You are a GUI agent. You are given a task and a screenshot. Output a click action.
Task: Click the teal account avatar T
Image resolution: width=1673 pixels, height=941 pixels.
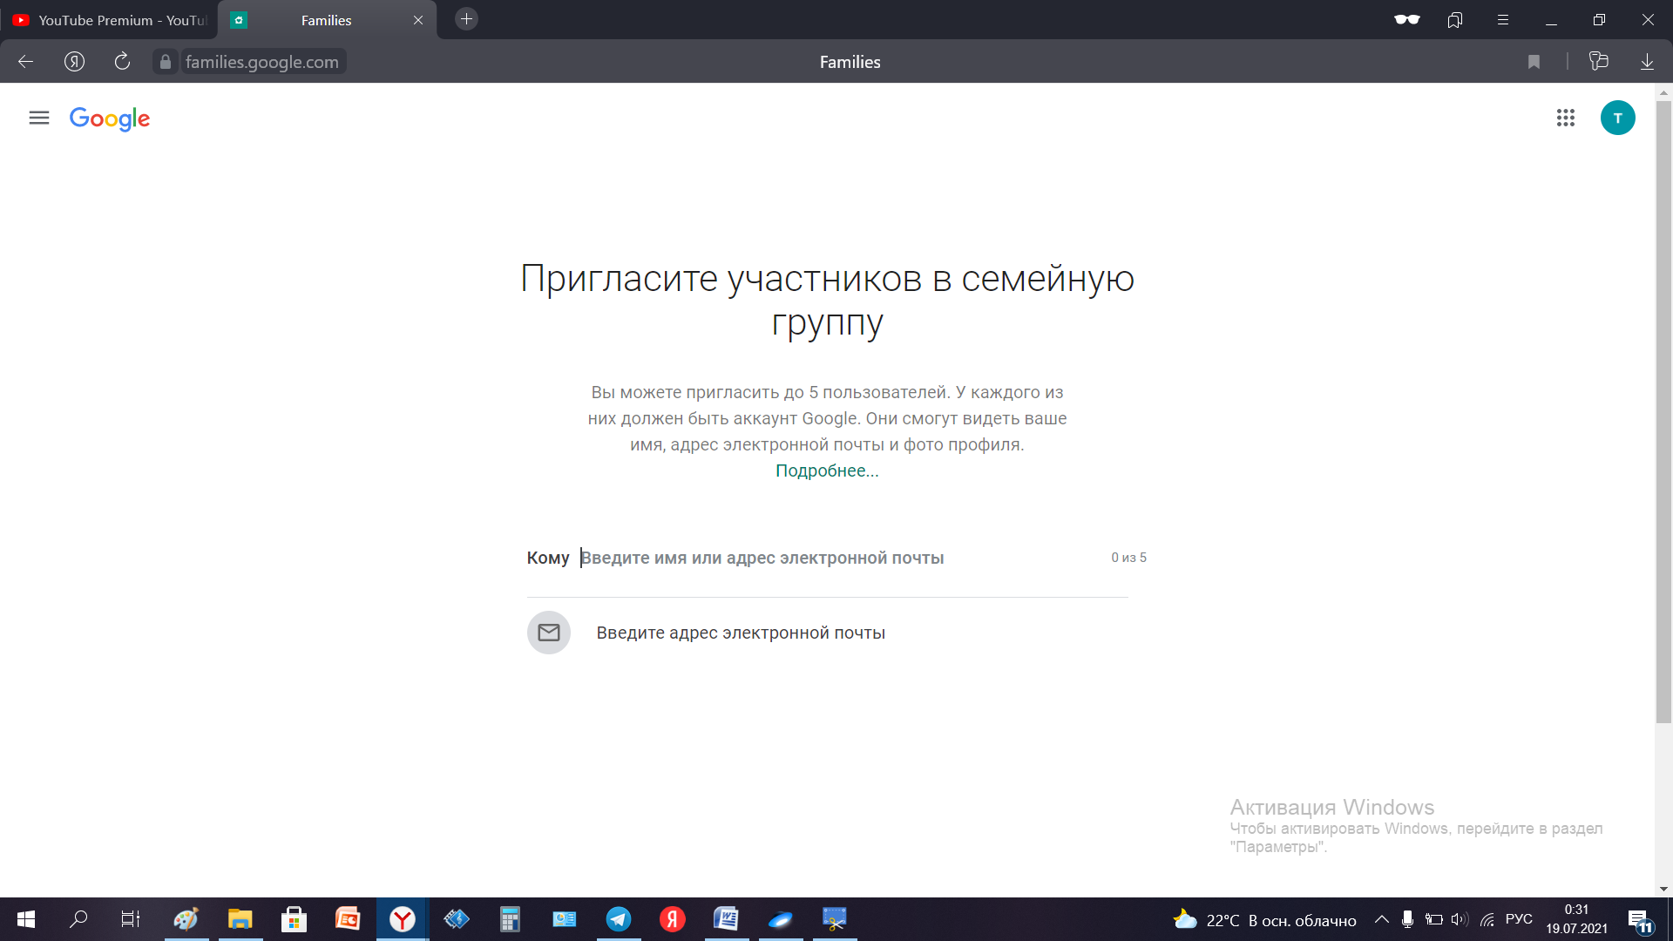[1617, 118]
